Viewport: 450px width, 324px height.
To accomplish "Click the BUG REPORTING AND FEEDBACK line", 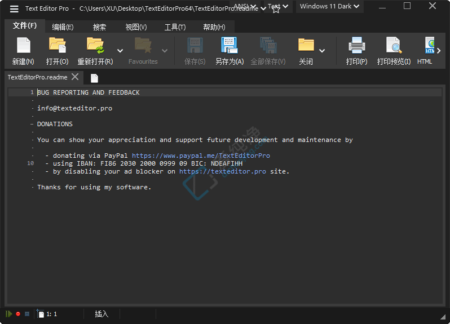I will click(89, 92).
